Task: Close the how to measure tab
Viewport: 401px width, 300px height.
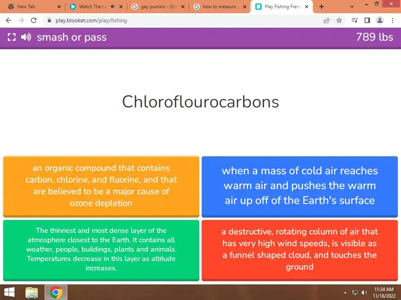Action: tap(245, 7)
